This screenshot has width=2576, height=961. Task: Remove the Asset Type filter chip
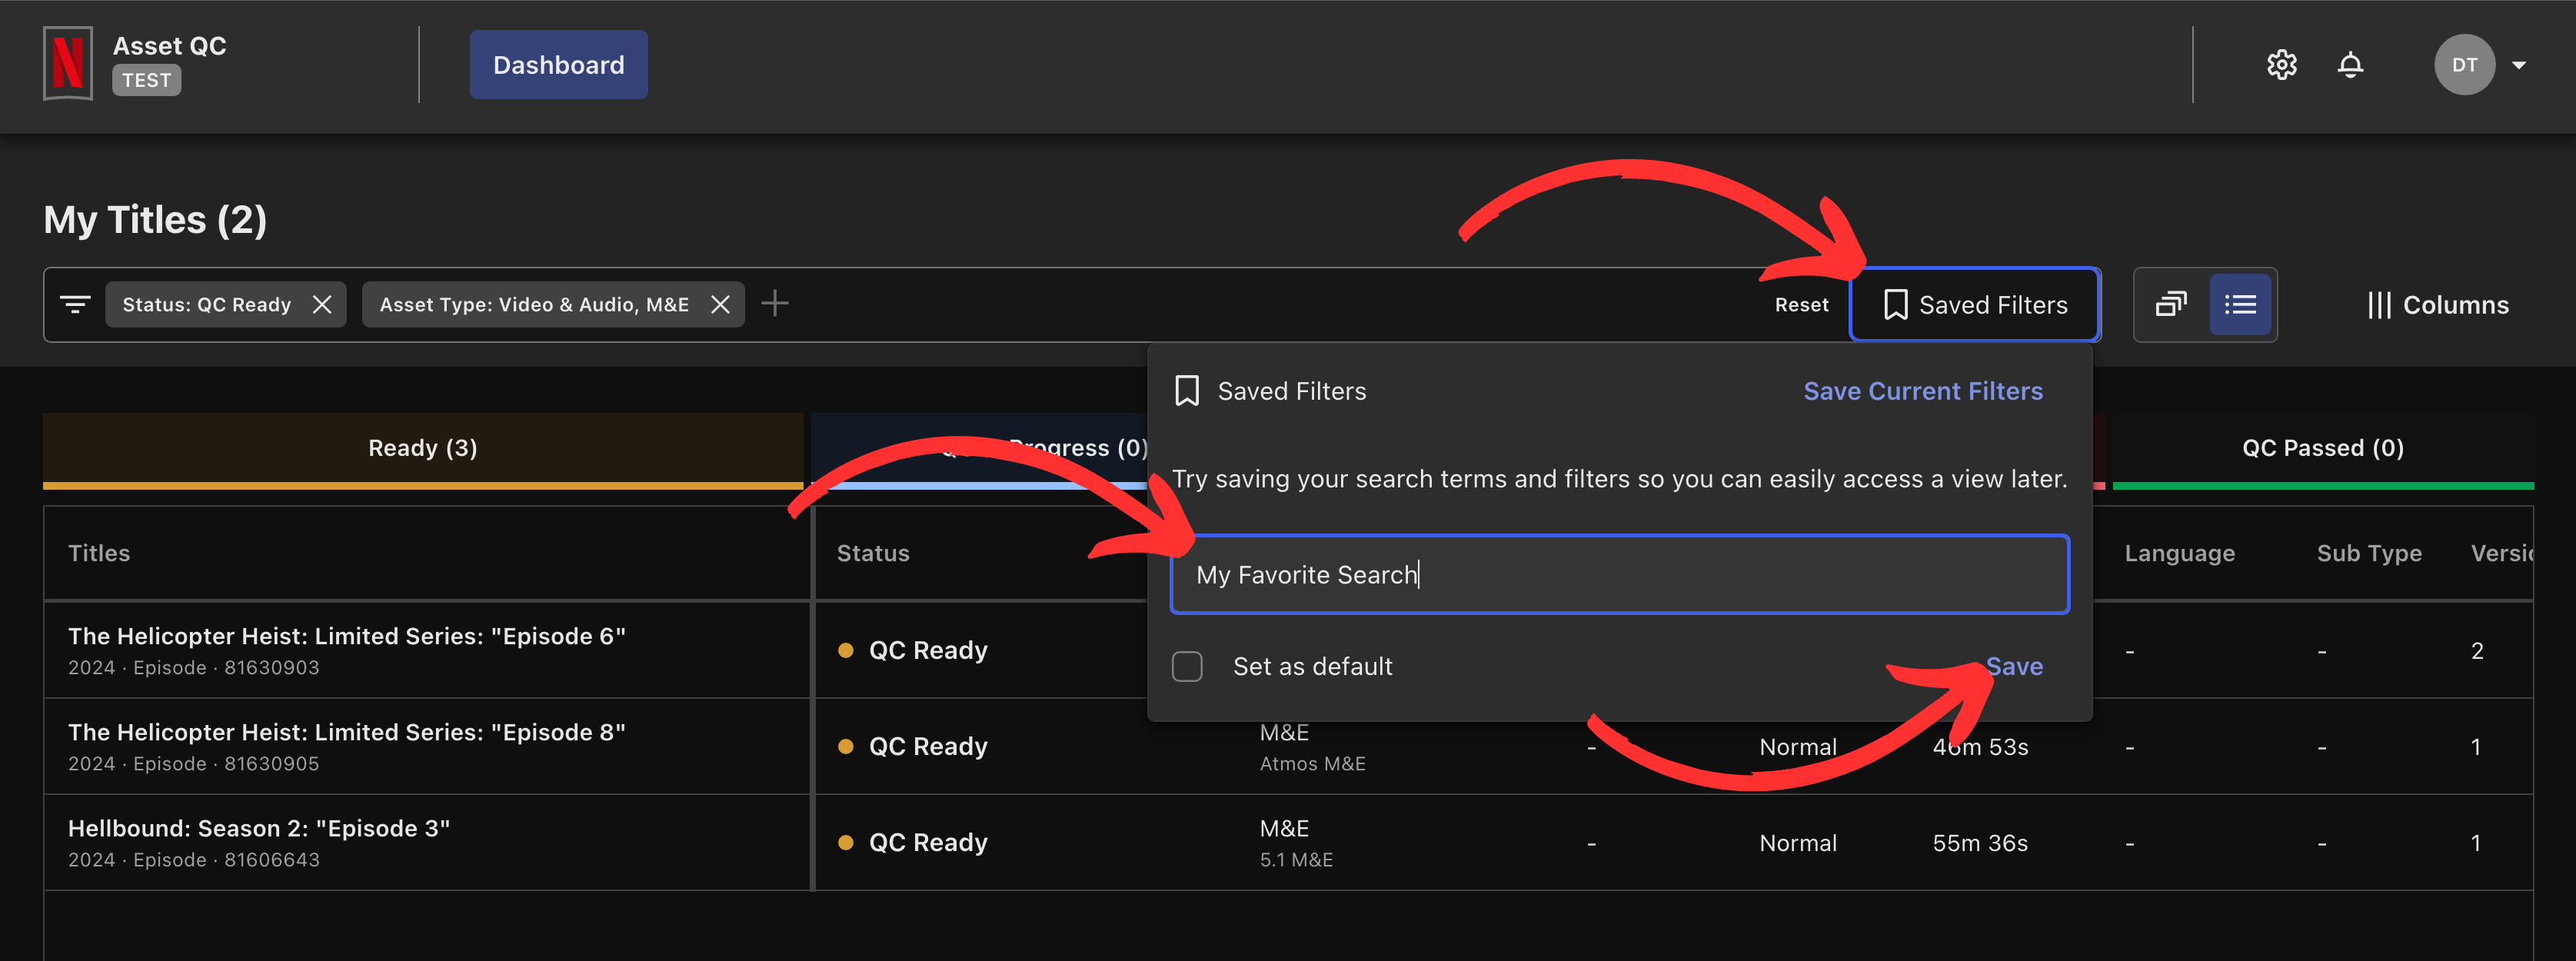point(720,304)
